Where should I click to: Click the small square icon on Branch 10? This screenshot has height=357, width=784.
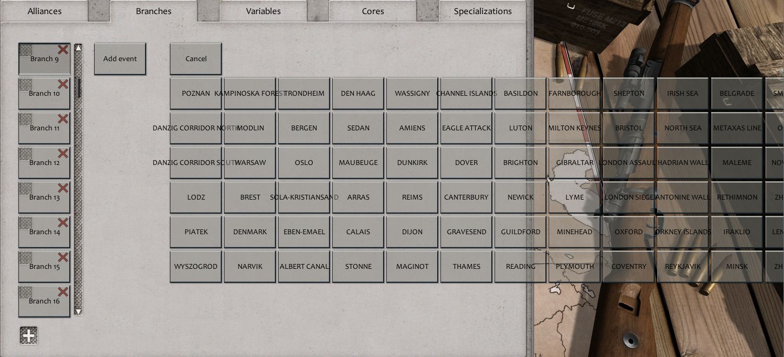(x=25, y=85)
